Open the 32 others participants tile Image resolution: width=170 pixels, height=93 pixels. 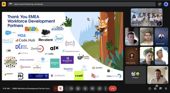tap(135, 75)
